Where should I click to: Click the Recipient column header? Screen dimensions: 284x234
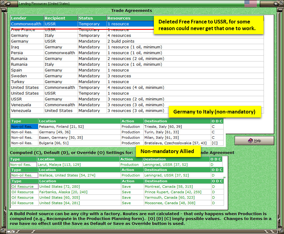(61, 18)
